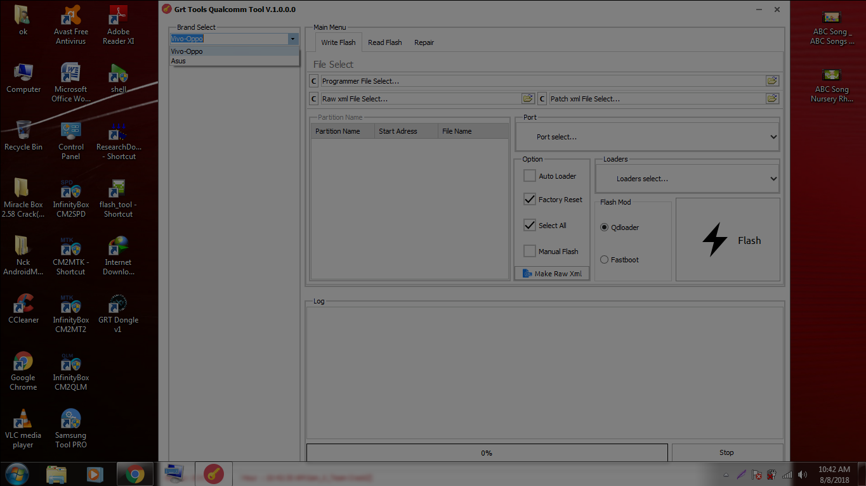
Task: Open Miracle Box 2.58 Crack folder
Action: coord(23,197)
